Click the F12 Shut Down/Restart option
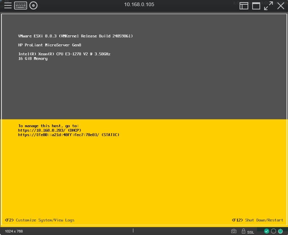This screenshot has height=235, width=288. [x=257, y=220]
